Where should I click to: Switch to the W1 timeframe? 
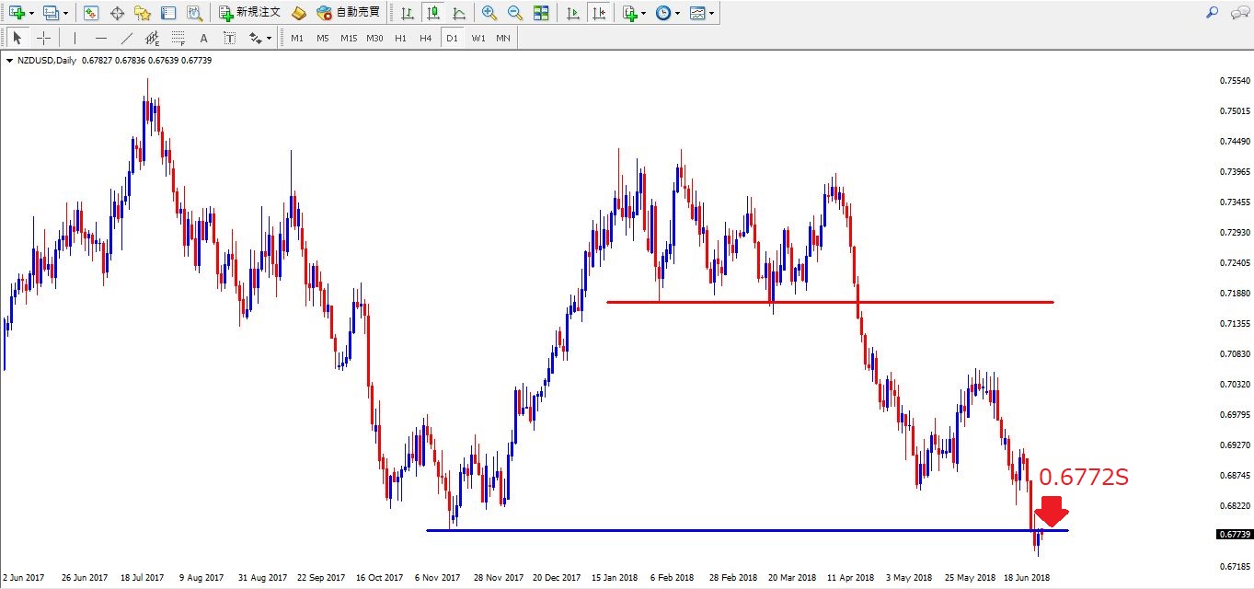[478, 38]
